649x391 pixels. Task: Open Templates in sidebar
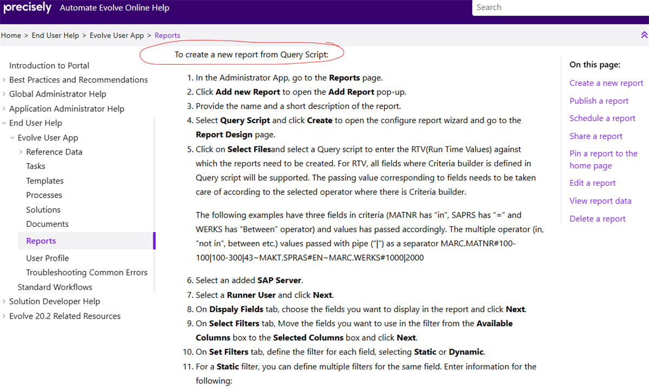(x=45, y=181)
